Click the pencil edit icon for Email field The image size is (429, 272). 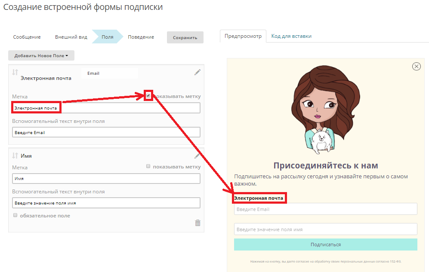(198, 73)
